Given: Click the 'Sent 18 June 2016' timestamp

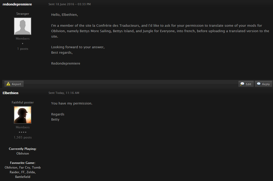Looking at the screenshot, I should [69, 4].
